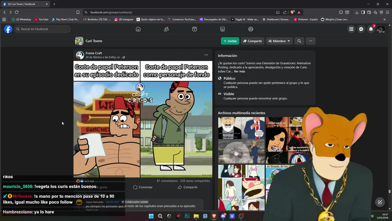
Task: Open Discord from taskbar
Action: [x=223, y=216]
